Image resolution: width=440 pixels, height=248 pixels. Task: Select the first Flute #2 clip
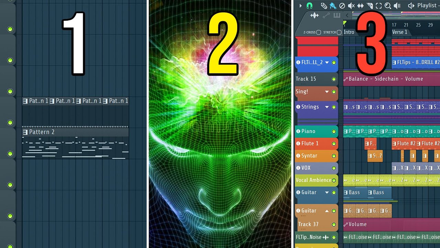pyautogui.click(x=404, y=143)
